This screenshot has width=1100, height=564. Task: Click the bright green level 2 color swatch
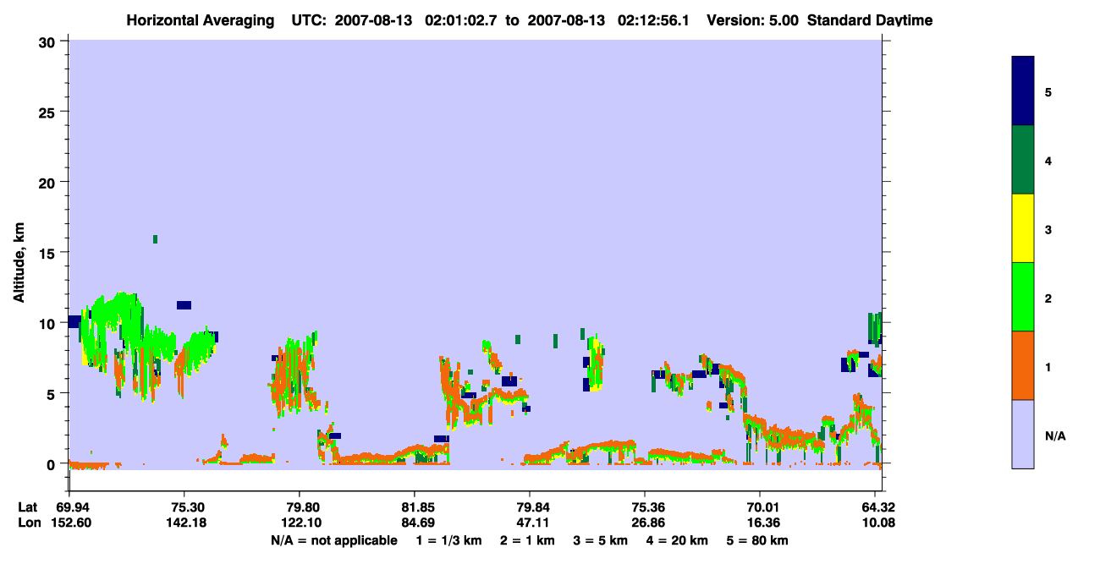[1023, 297]
